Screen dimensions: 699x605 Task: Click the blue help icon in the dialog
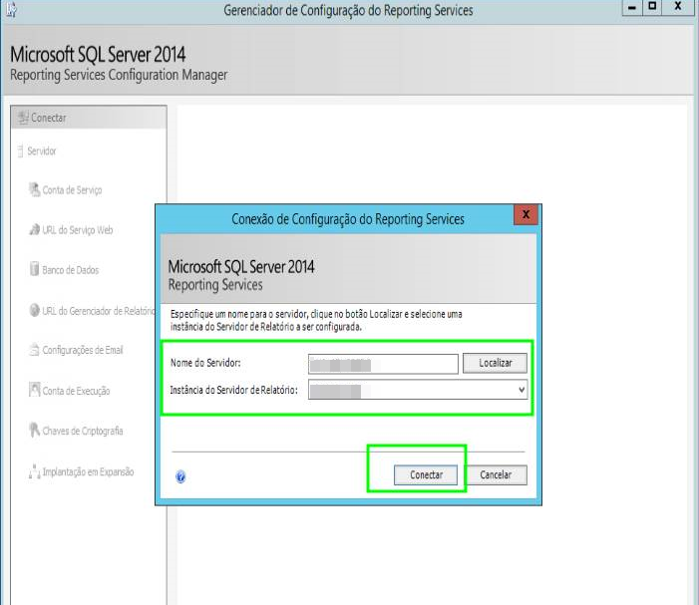pos(180,476)
